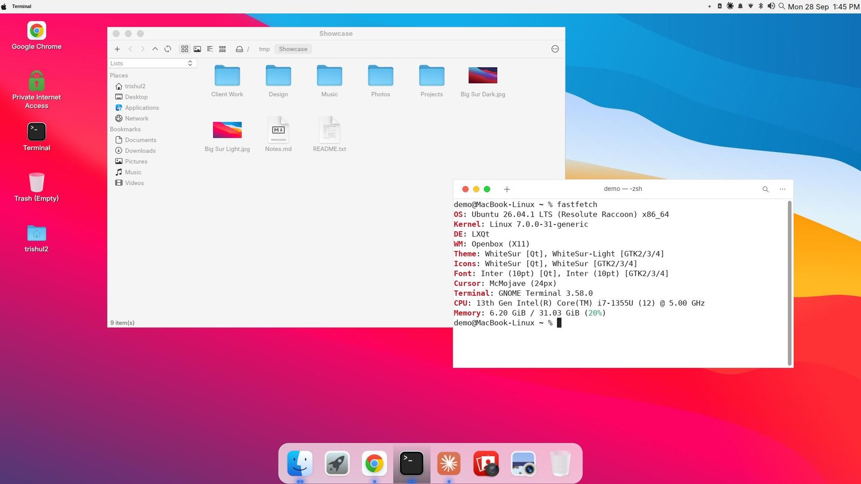Open search in the terminal window
The image size is (861, 484).
[x=765, y=189]
